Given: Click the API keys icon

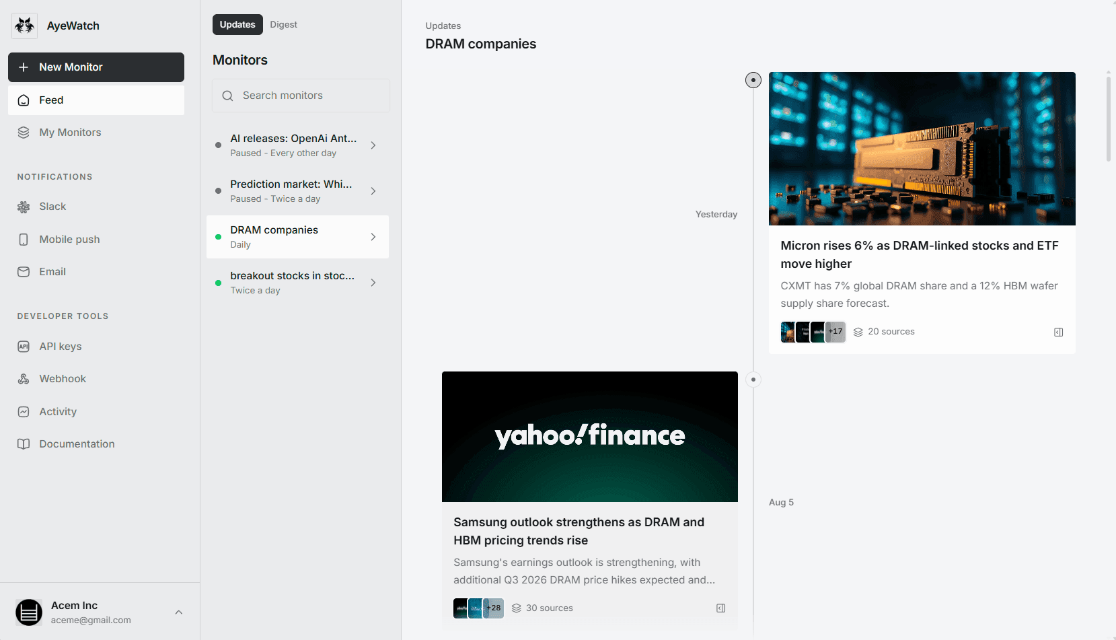Looking at the screenshot, I should [24, 347].
